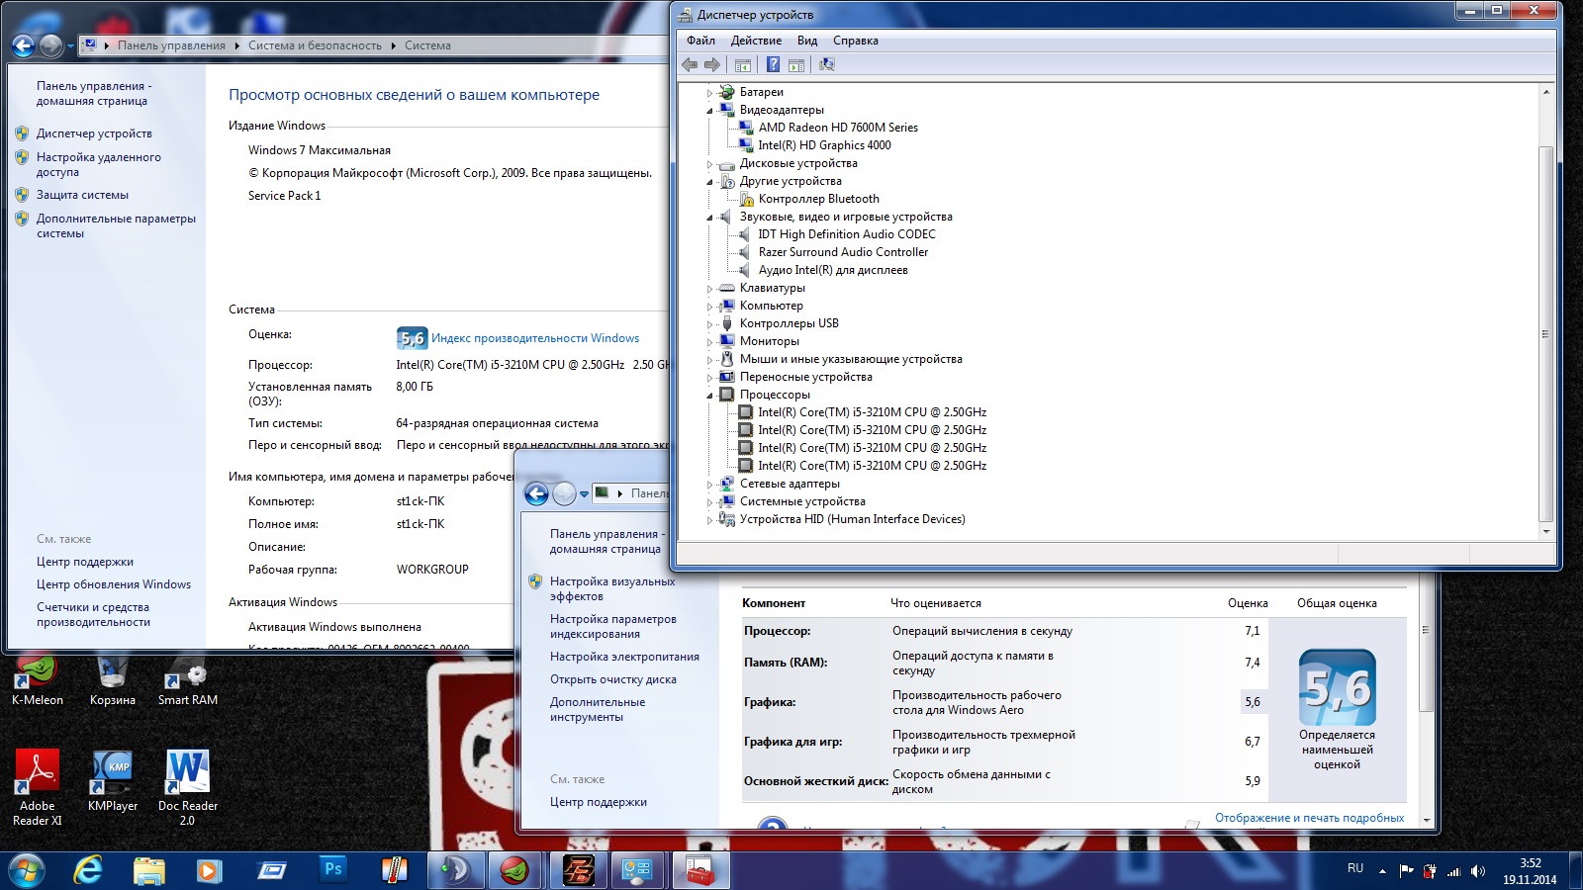
Task: Click Индекс производительности Windows link
Action: (x=535, y=338)
